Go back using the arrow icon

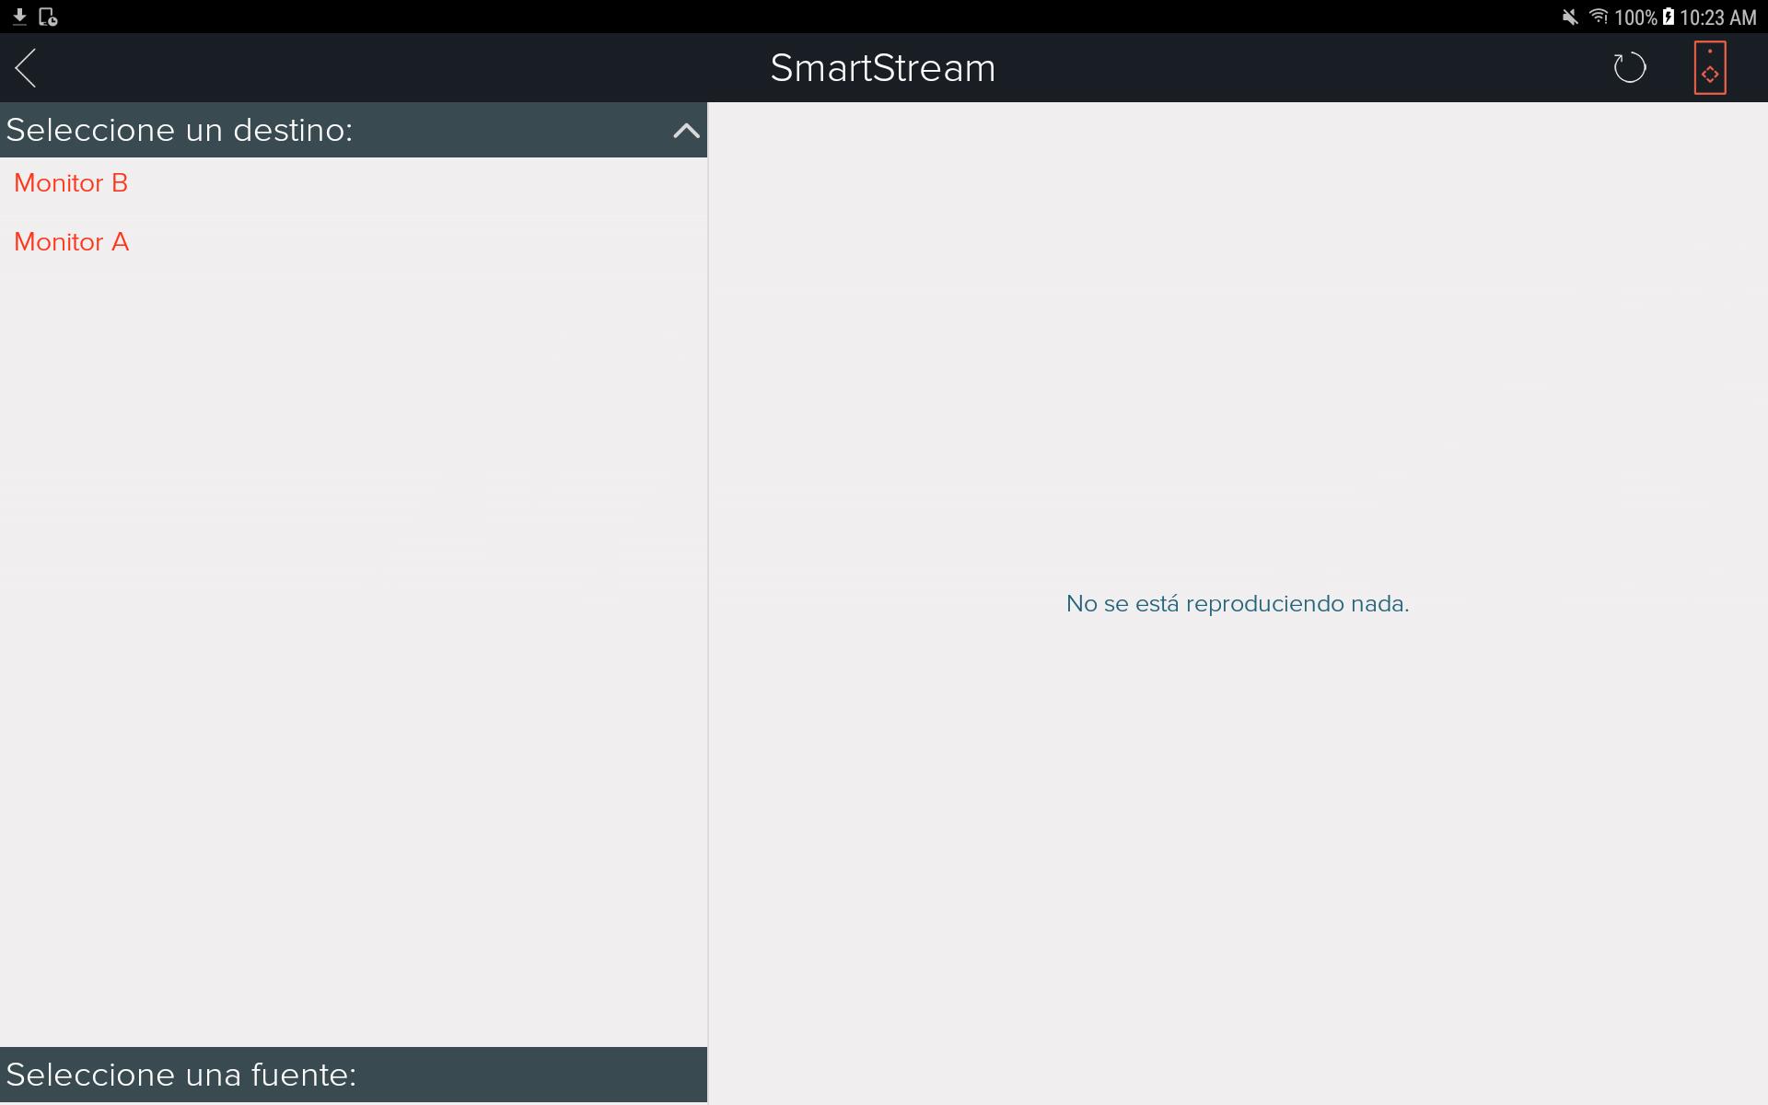pyautogui.click(x=26, y=68)
